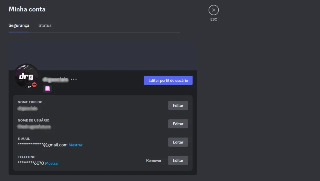
Task: Edit the Nome de usuário field
Action: click(178, 124)
